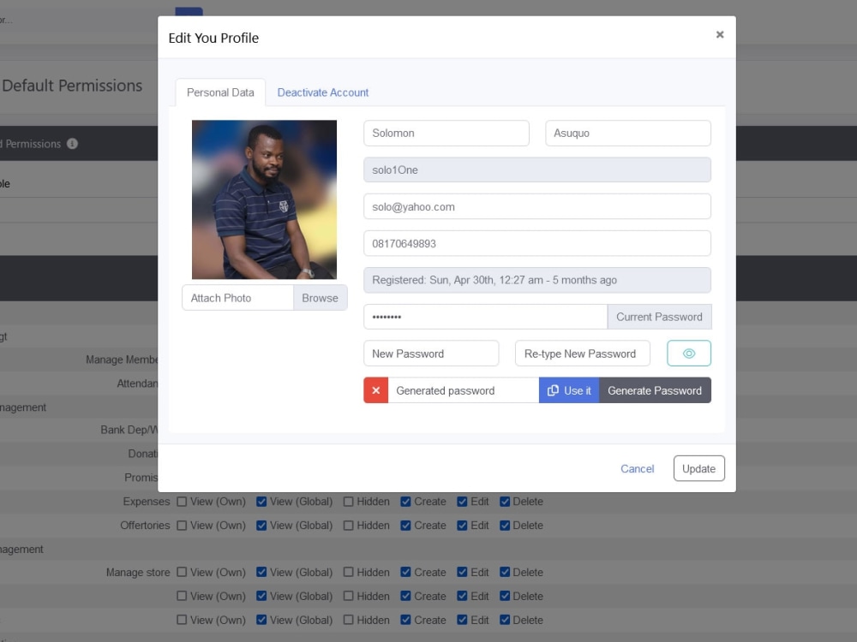Toggle Expenses Edit checkbox
The image size is (857, 642).
(x=463, y=501)
